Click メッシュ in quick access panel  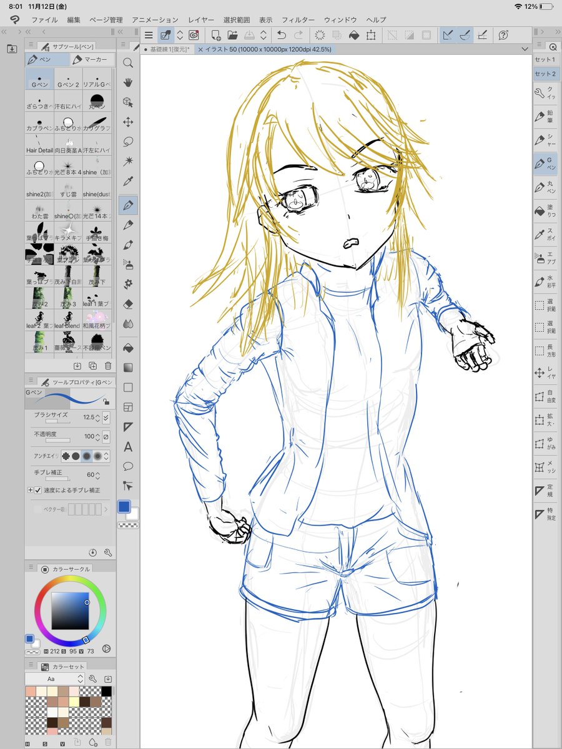tap(545, 466)
